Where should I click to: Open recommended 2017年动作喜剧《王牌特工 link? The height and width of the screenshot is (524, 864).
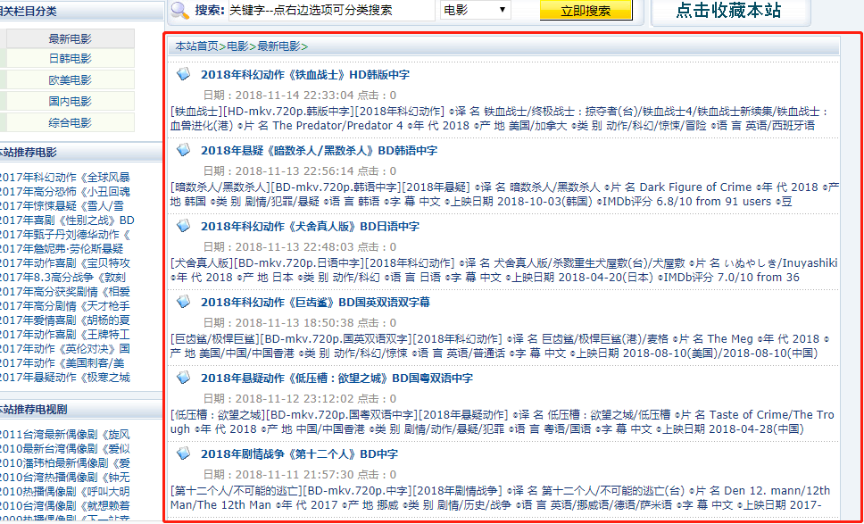(64, 335)
